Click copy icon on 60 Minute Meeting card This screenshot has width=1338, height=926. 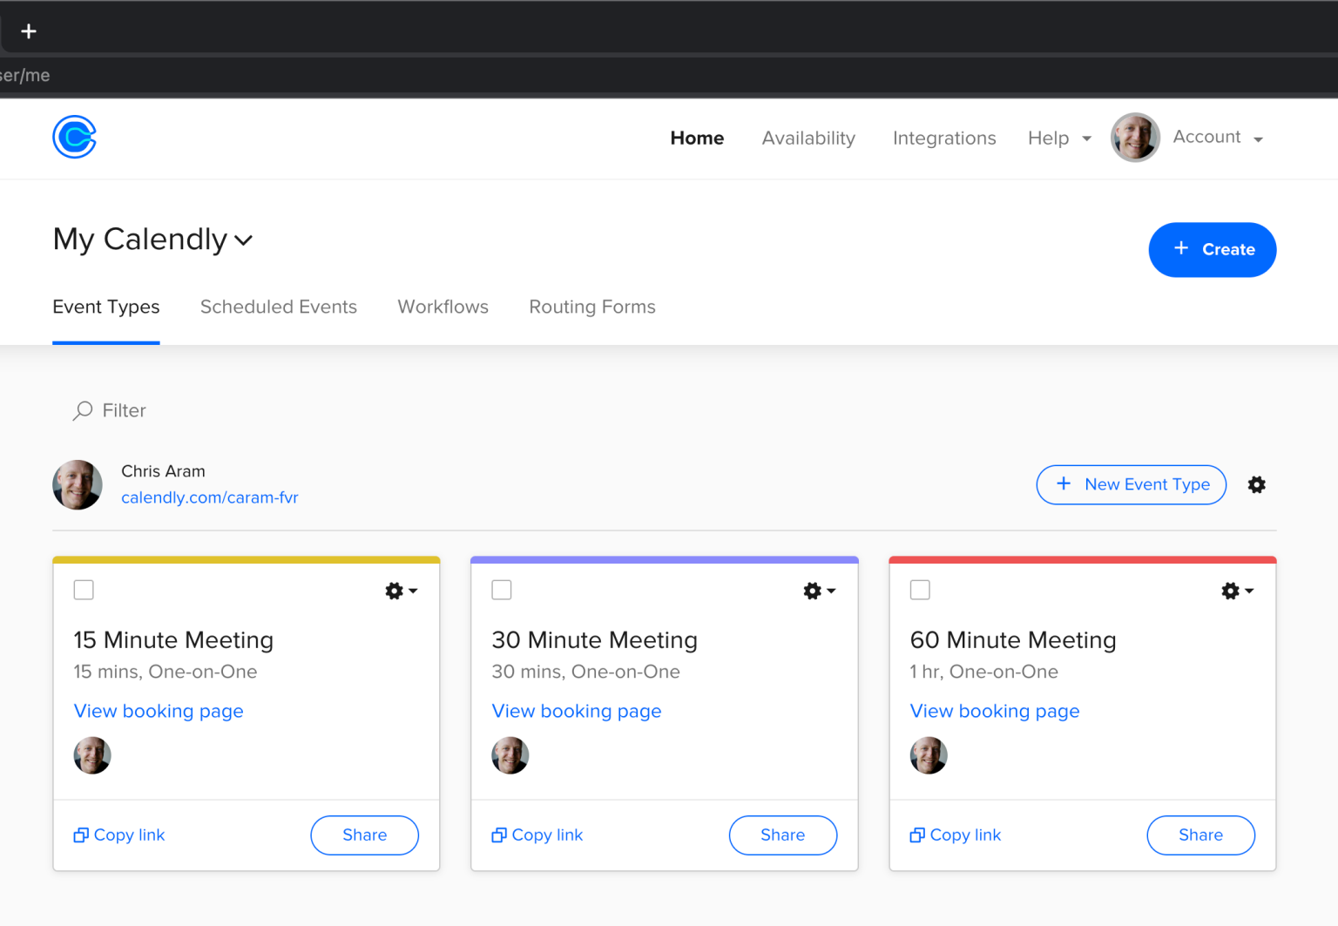click(917, 835)
